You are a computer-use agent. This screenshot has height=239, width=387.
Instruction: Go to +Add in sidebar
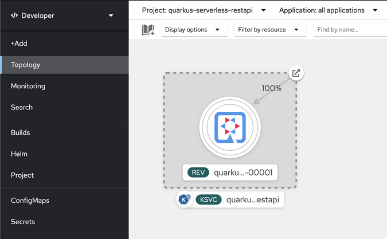click(x=19, y=44)
